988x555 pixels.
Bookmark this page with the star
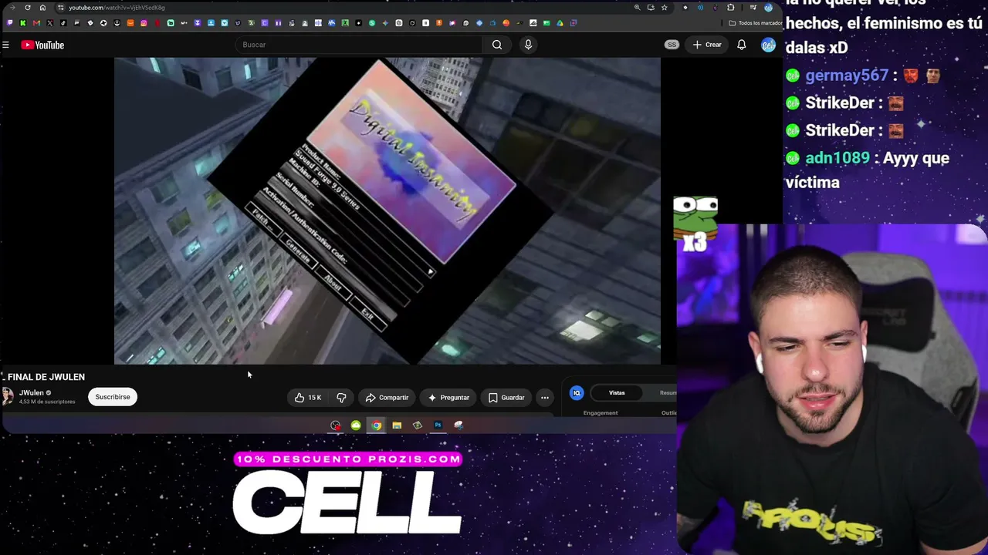[664, 8]
